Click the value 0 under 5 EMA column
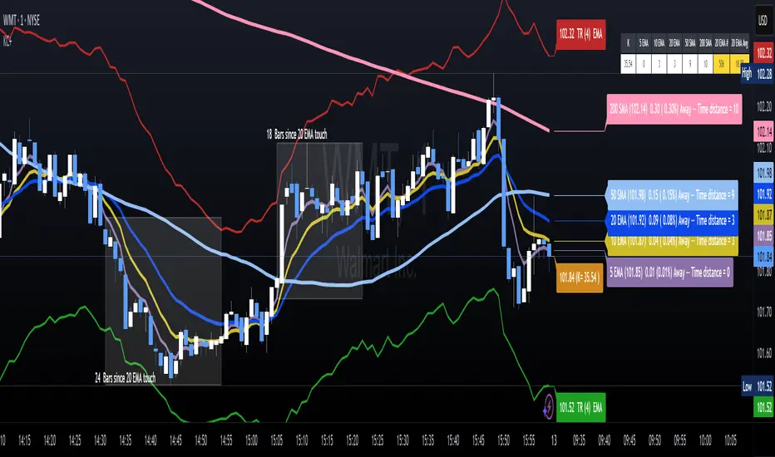 click(x=644, y=64)
